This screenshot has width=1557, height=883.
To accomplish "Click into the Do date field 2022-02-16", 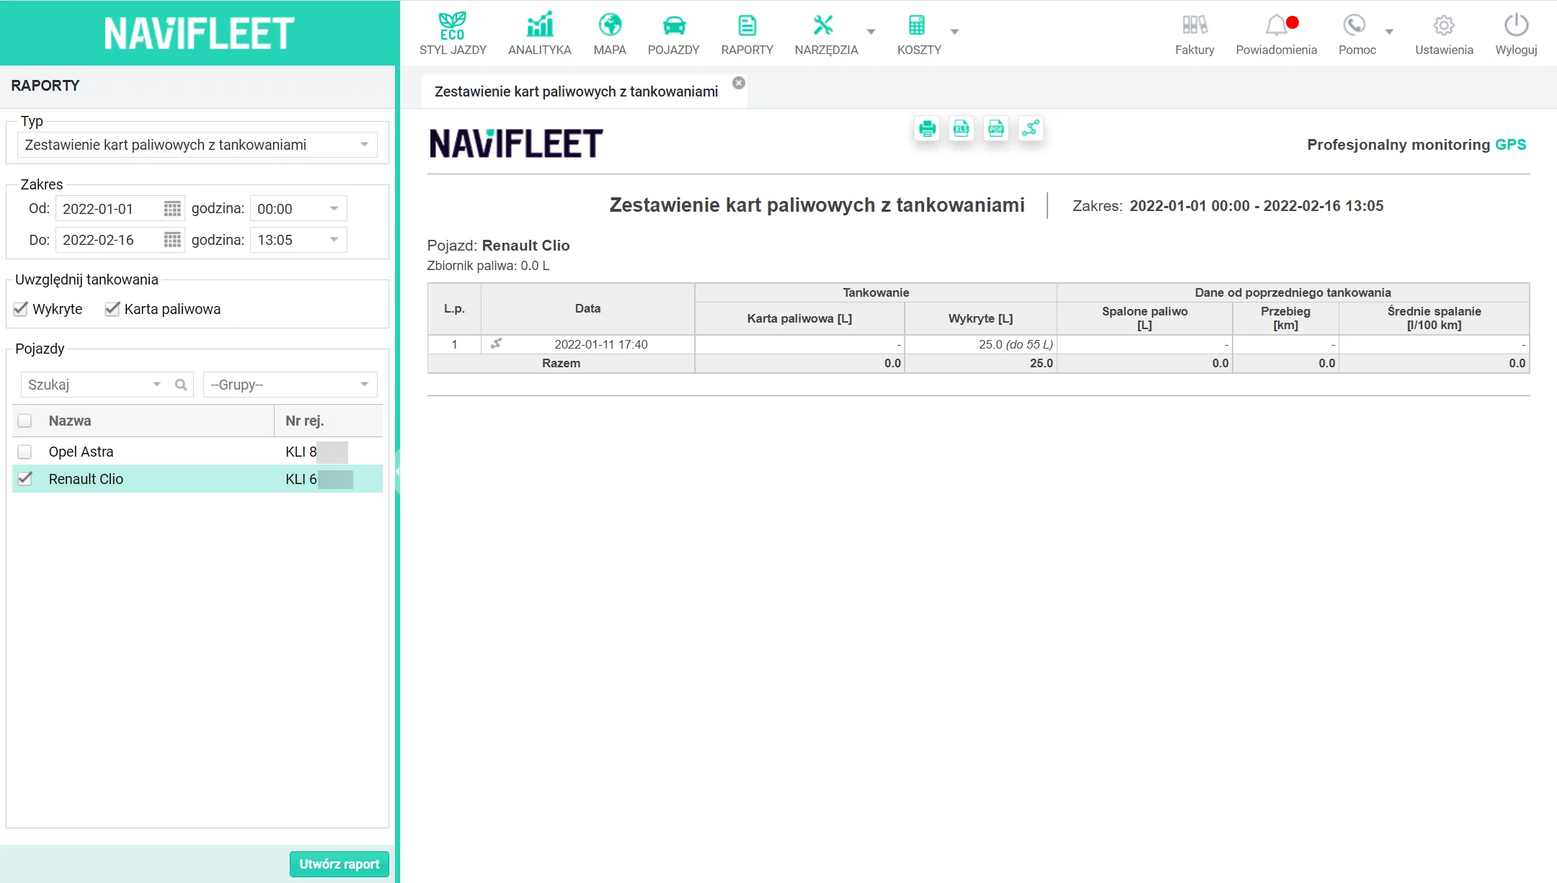I will tap(110, 240).
